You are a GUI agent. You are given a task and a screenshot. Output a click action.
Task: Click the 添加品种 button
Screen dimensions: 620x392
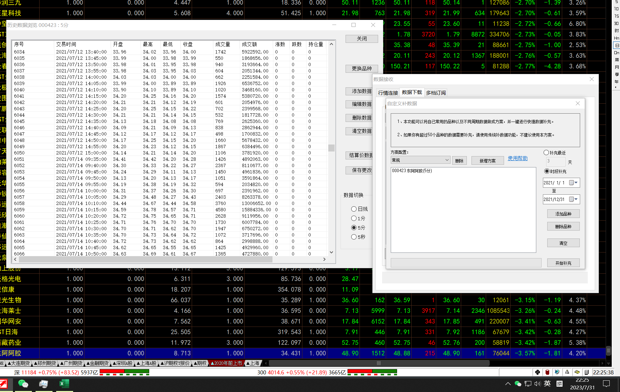tap(564, 214)
